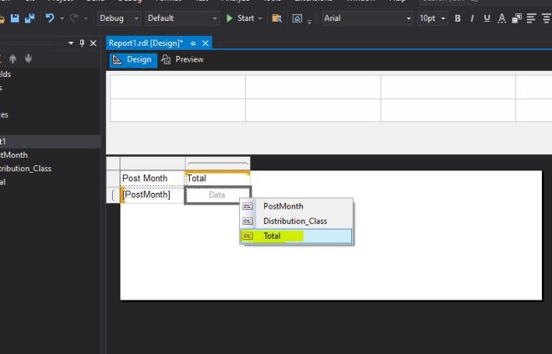
Task: Click the green Start button
Action: tap(240, 18)
